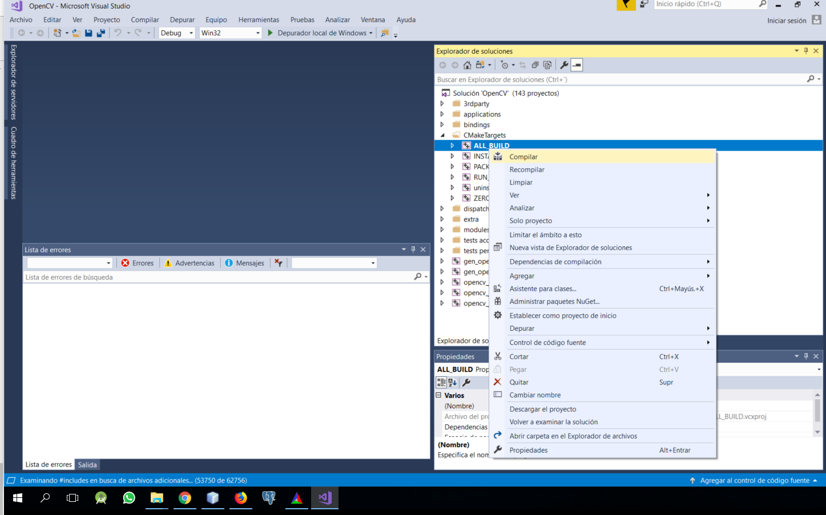This screenshot has height=515, width=826.
Task: Click the Home icon in Solution Explorer
Action: pos(468,65)
